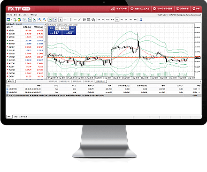Toggle chart auto scroll

pos(50,20)
